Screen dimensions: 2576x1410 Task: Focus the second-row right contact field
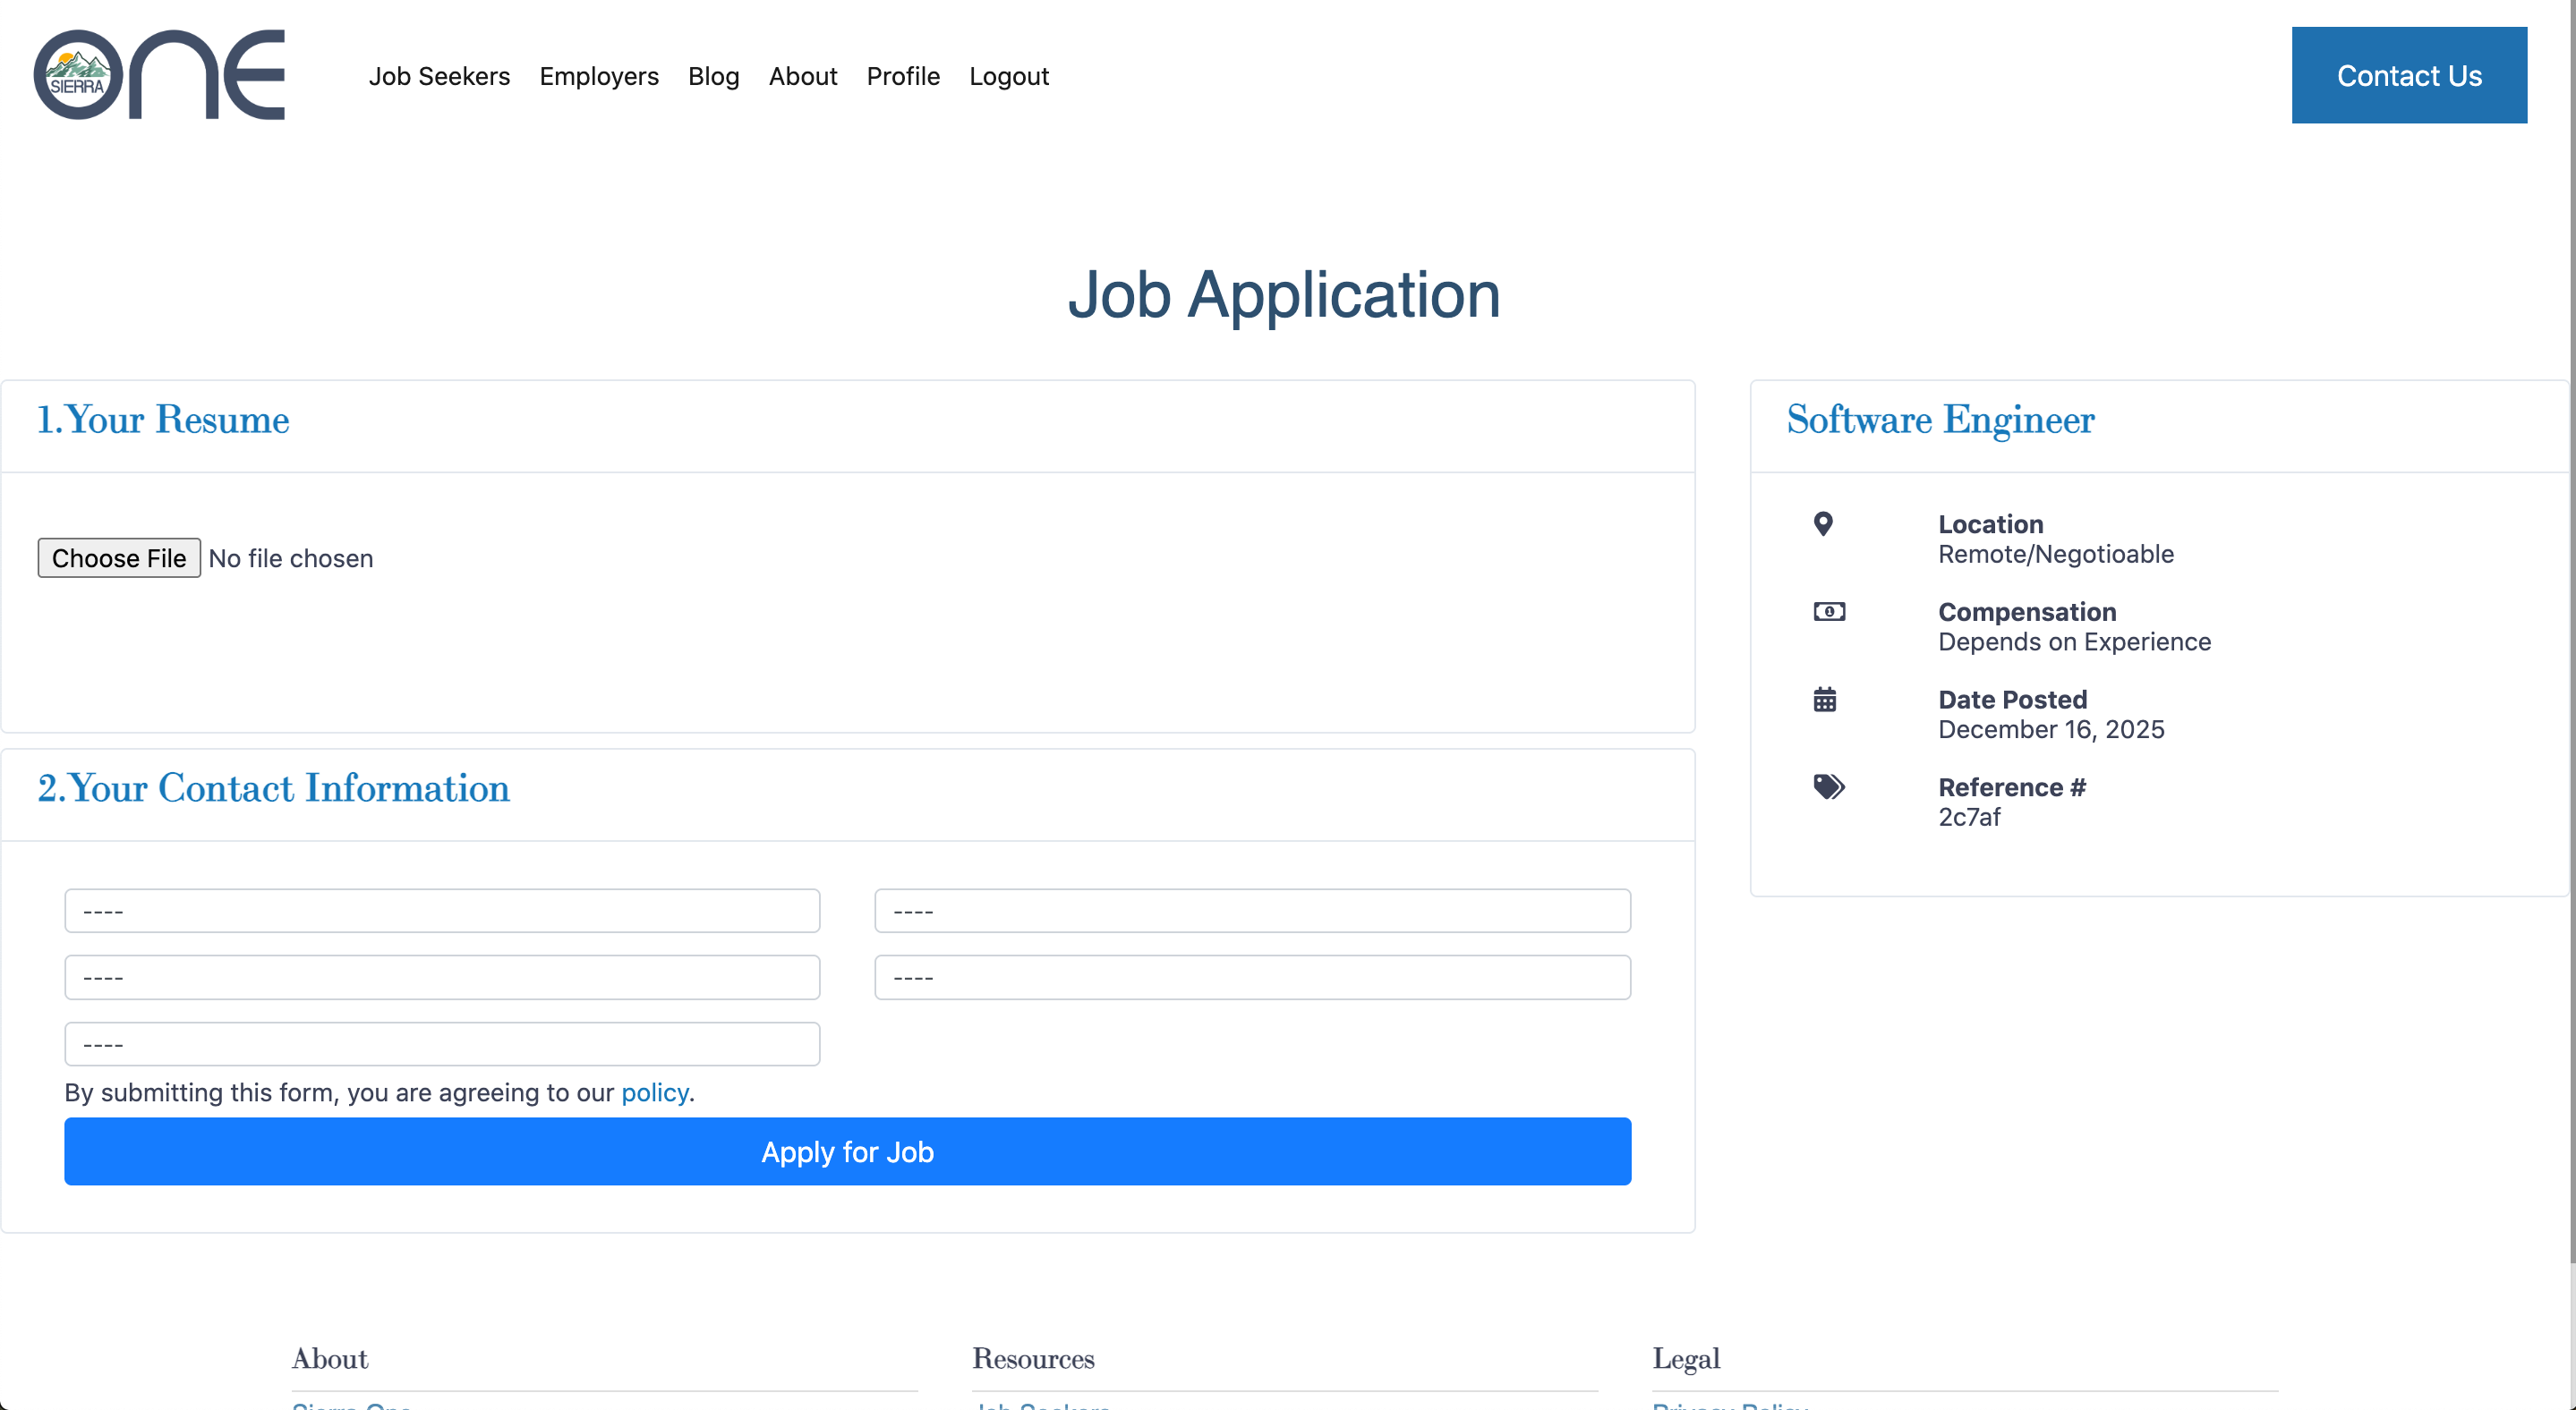point(1252,977)
